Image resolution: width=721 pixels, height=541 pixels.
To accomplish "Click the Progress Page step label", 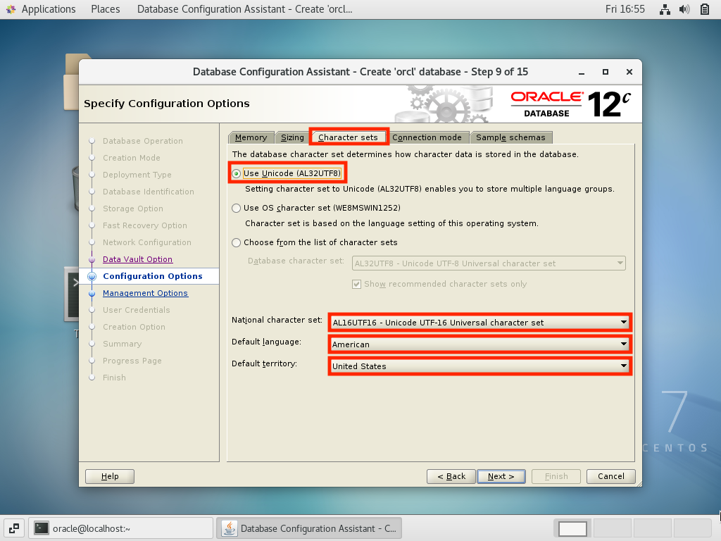I will point(132,361).
